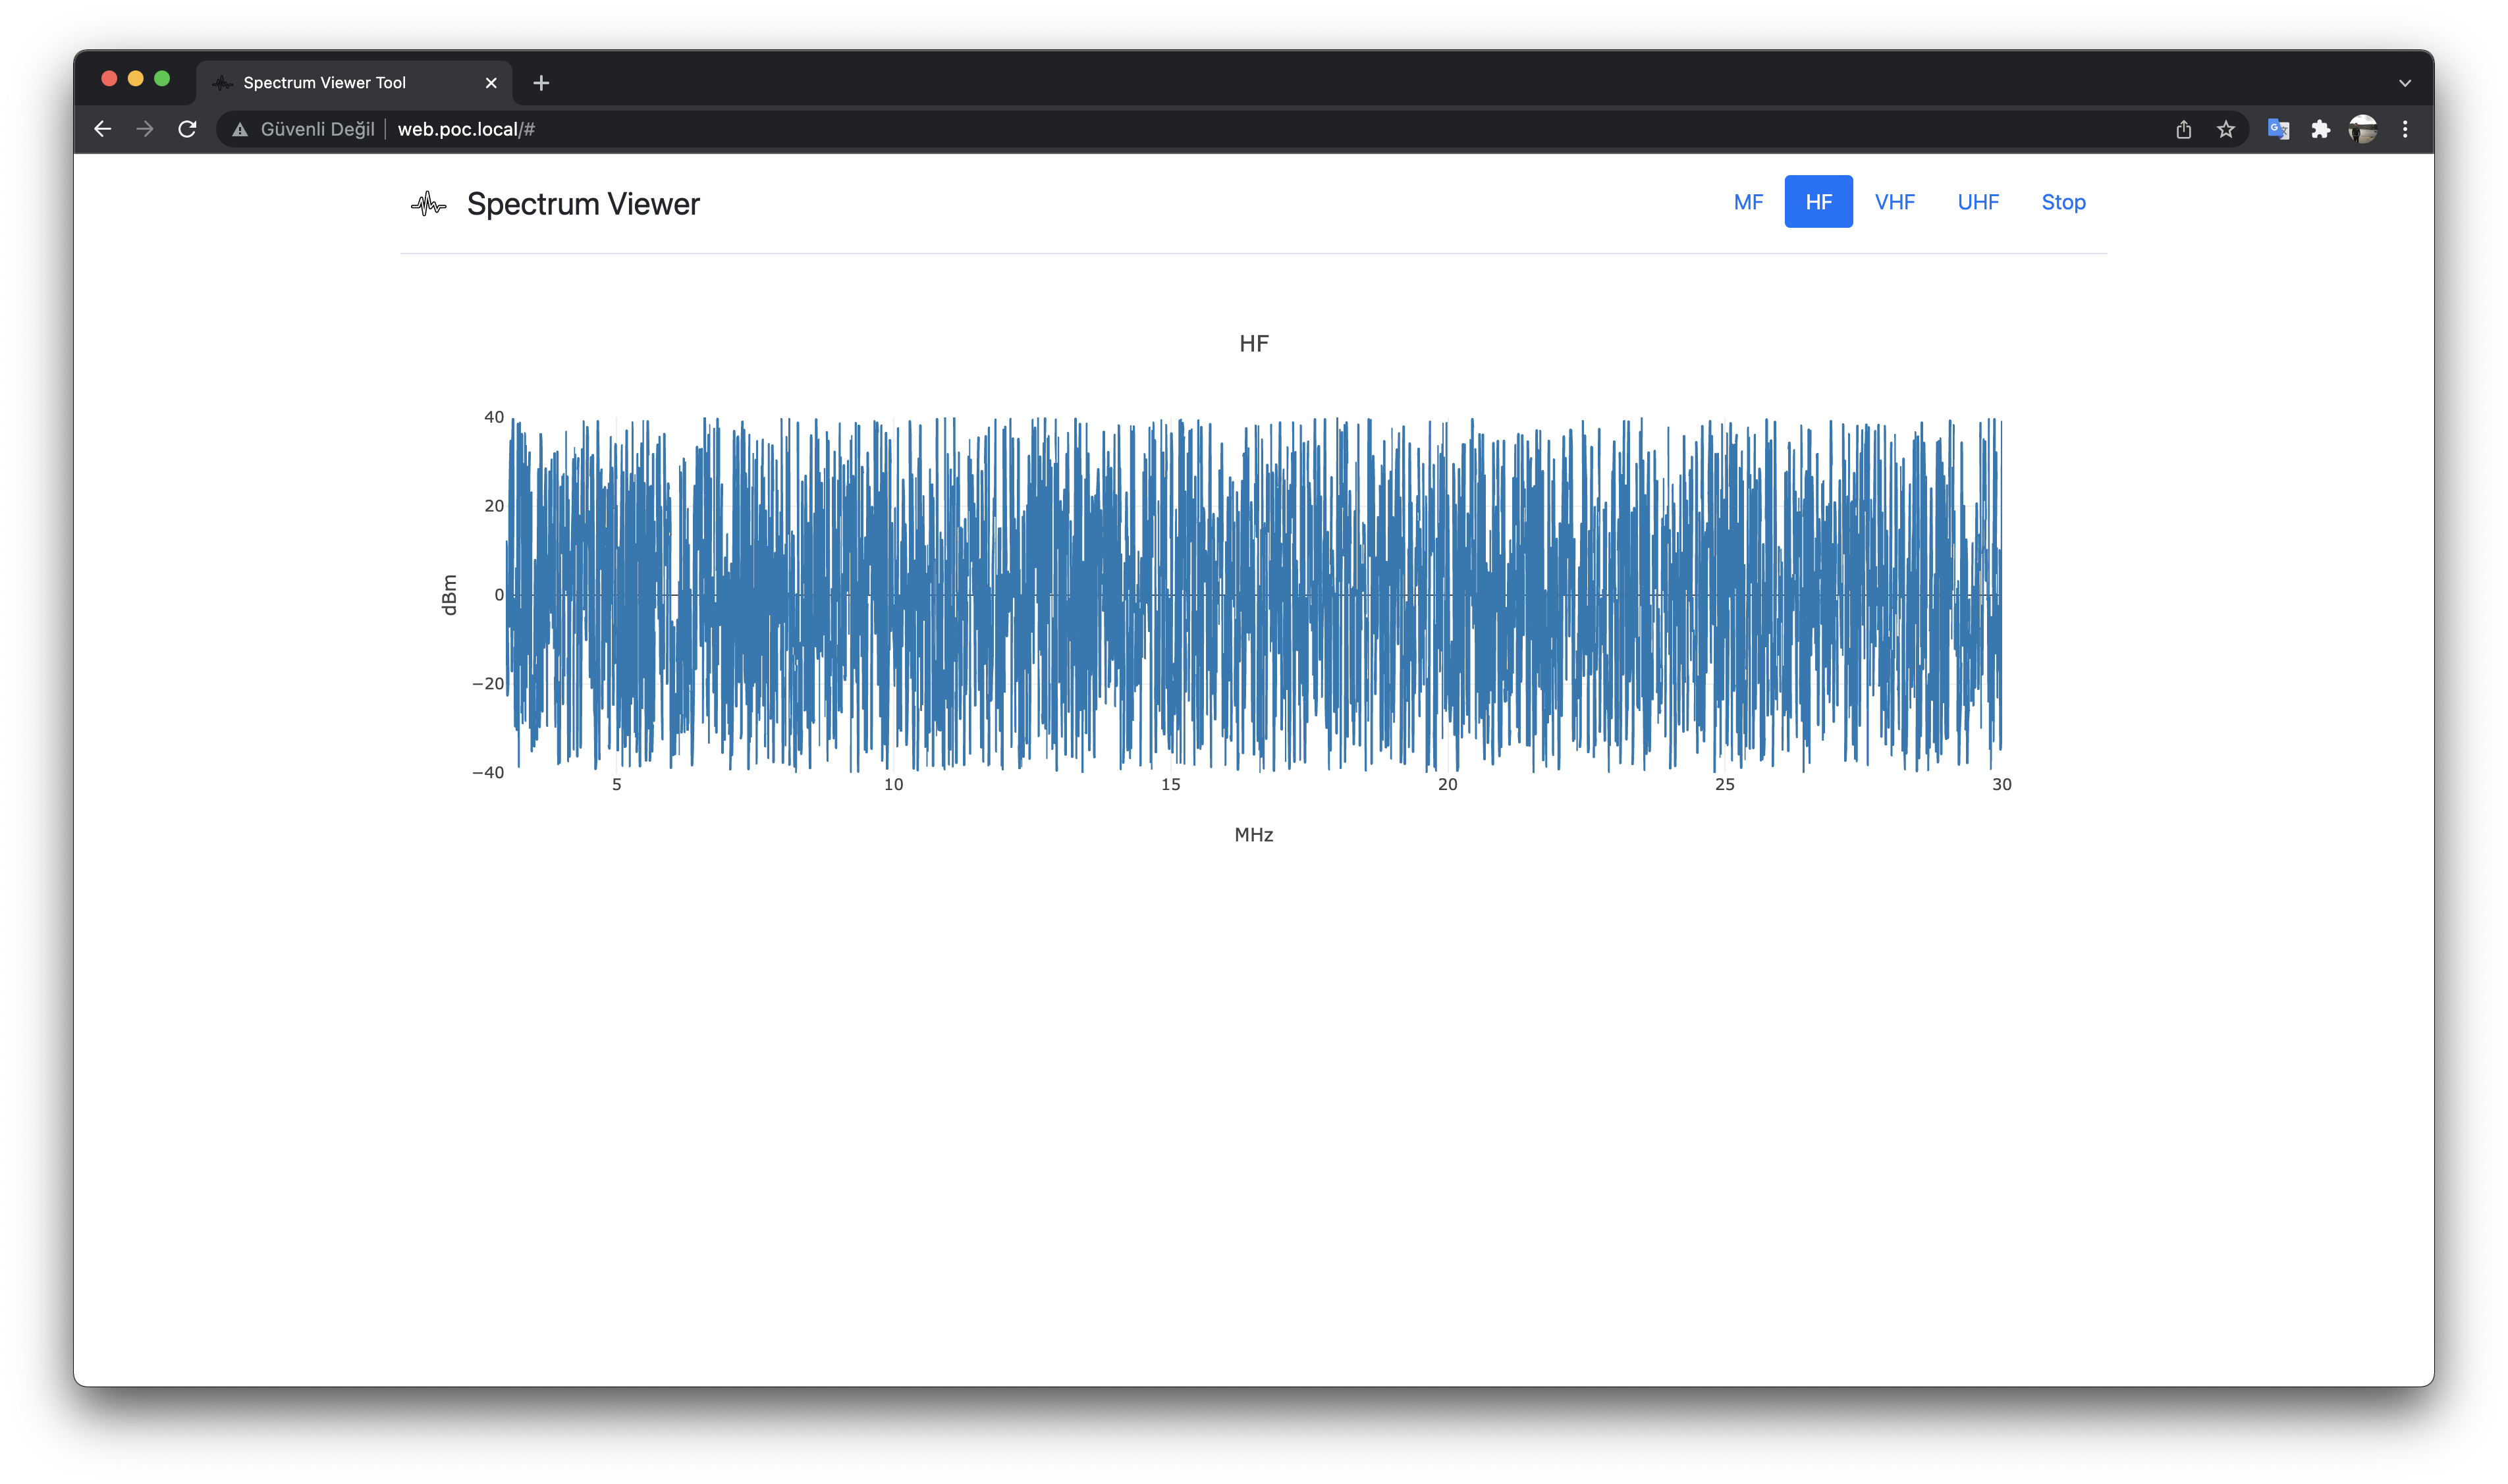Image resolution: width=2508 pixels, height=1484 pixels.
Task: Open Chrome three-dot menu
Action: pyautogui.click(x=2404, y=129)
